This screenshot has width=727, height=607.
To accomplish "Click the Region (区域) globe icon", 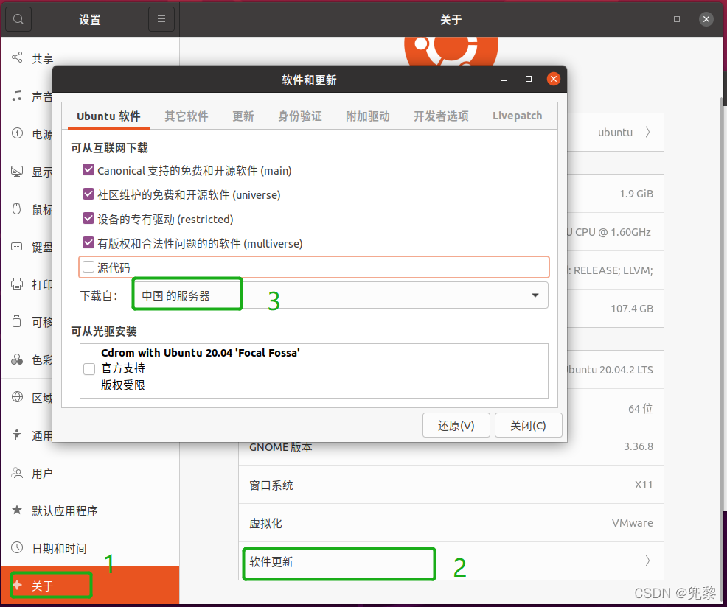I will point(17,397).
